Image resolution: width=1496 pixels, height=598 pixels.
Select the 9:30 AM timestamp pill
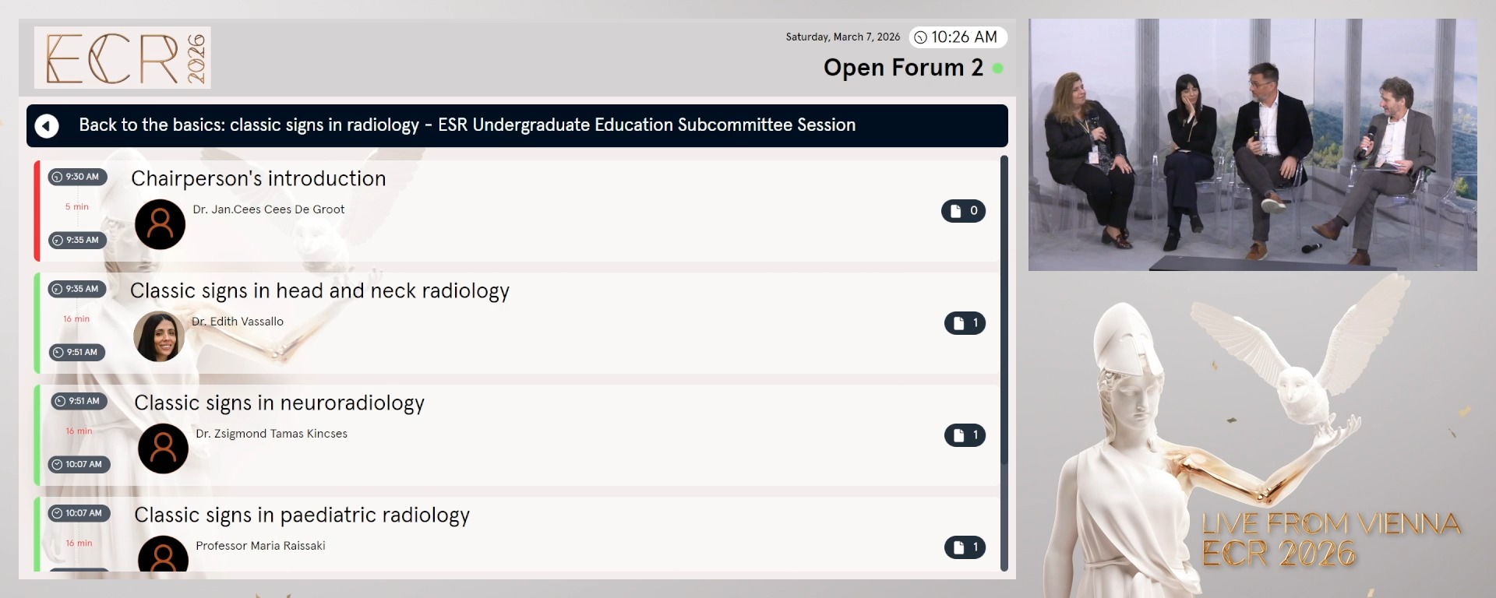point(76,177)
